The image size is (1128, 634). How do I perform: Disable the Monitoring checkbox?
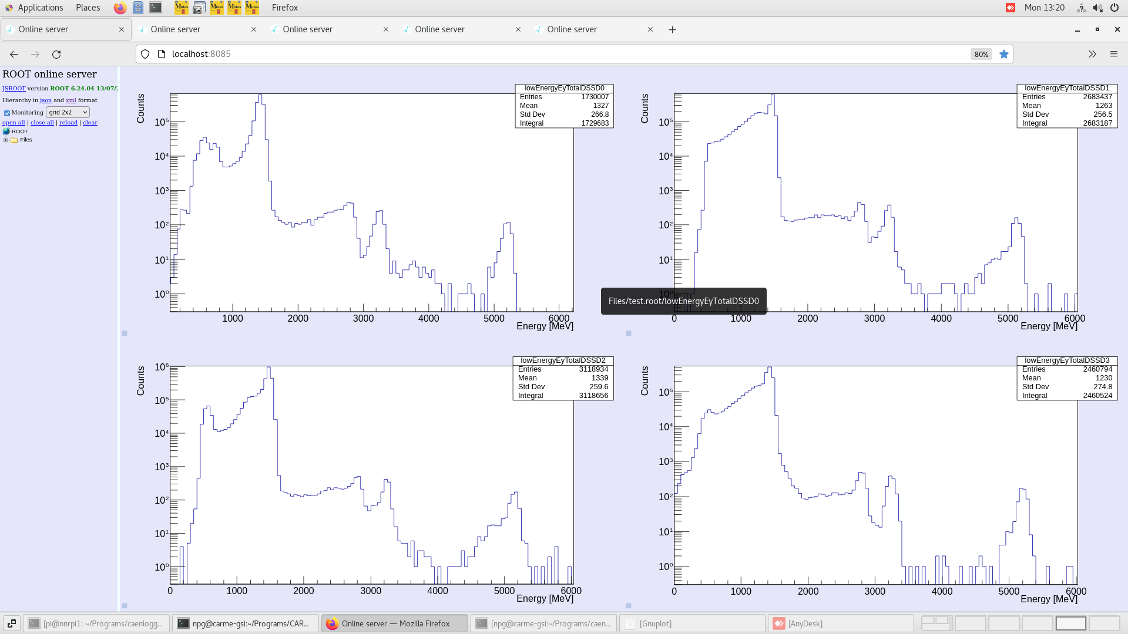tap(7, 113)
